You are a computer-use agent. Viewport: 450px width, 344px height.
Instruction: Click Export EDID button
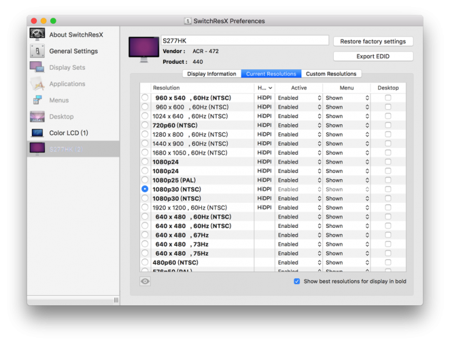click(x=373, y=56)
